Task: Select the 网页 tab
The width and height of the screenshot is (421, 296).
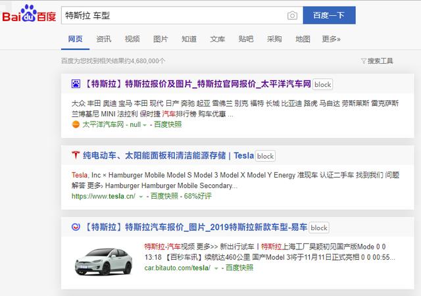Action: tap(75, 39)
